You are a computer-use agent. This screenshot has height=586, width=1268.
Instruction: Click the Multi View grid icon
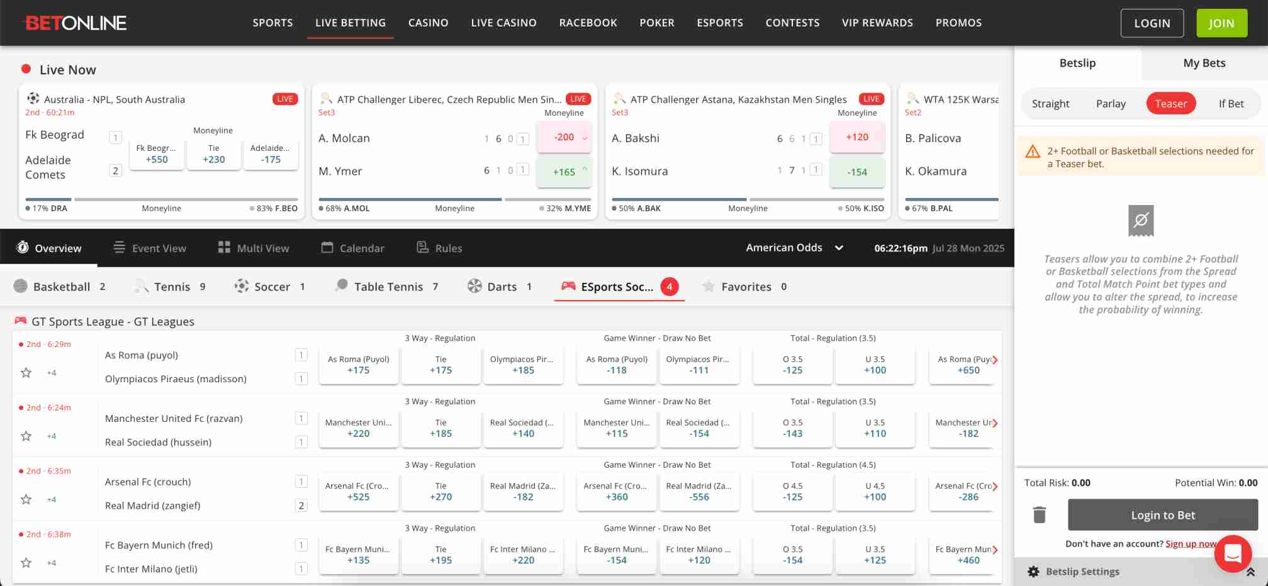(x=224, y=248)
